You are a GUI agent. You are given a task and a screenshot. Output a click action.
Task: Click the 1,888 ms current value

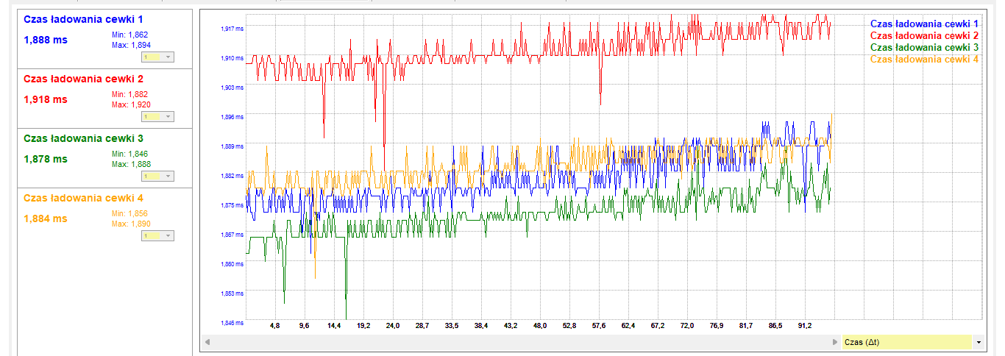[x=46, y=40]
